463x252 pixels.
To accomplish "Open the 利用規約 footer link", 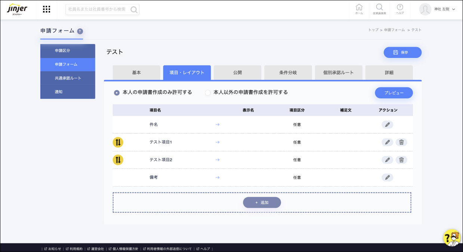I will 75,249.
